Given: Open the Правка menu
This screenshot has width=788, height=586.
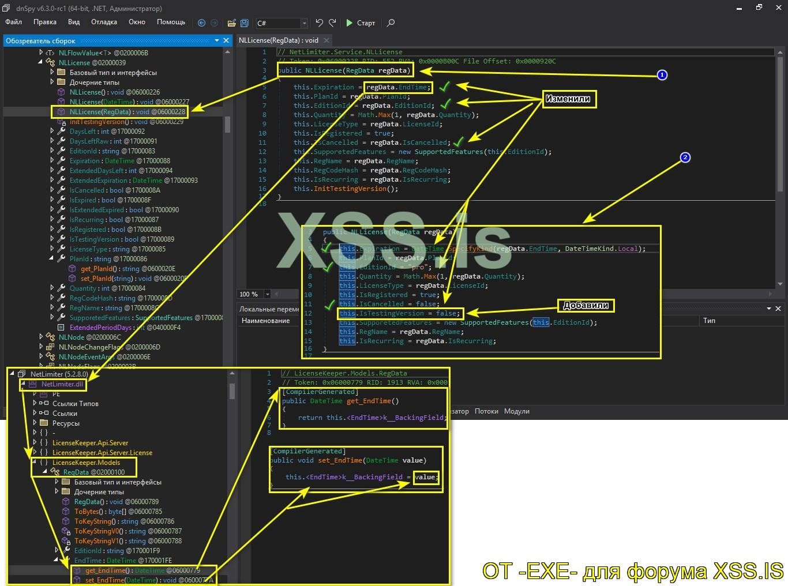Looking at the screenshot, I should point(45,22).
